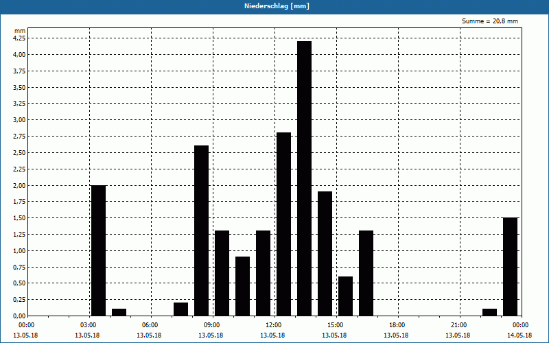
Task: Select the 1,5 mm bar before midnight
Action: point(510,267)
